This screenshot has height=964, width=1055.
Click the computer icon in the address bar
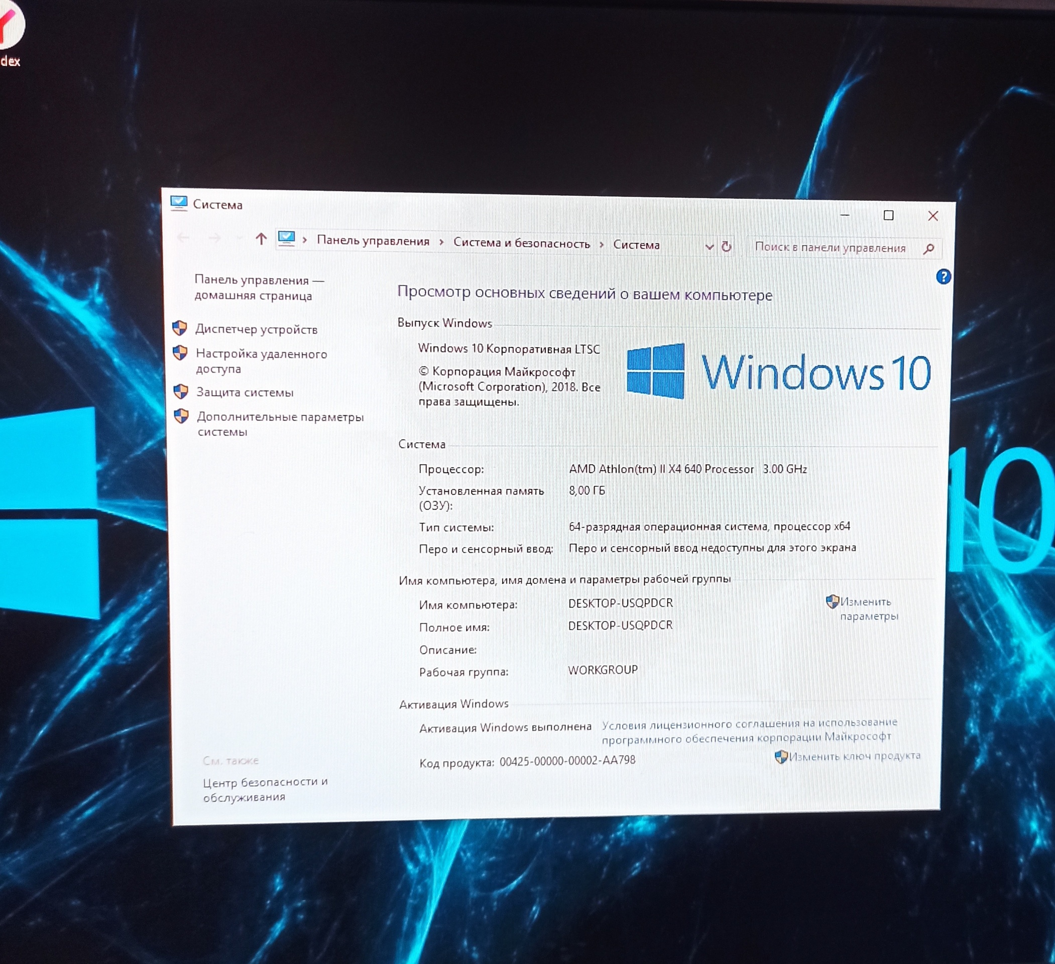[x=286, y=238]
